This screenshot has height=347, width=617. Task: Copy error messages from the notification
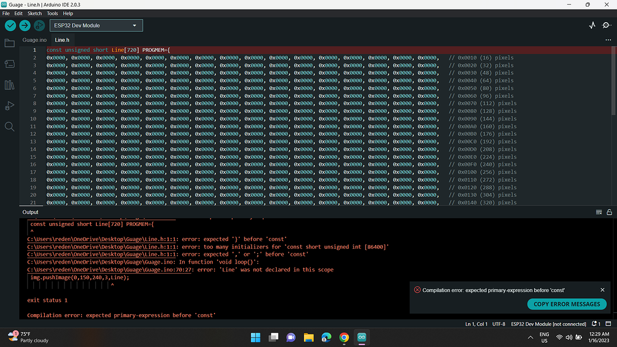pyautogui.click(x=566, y=303)
